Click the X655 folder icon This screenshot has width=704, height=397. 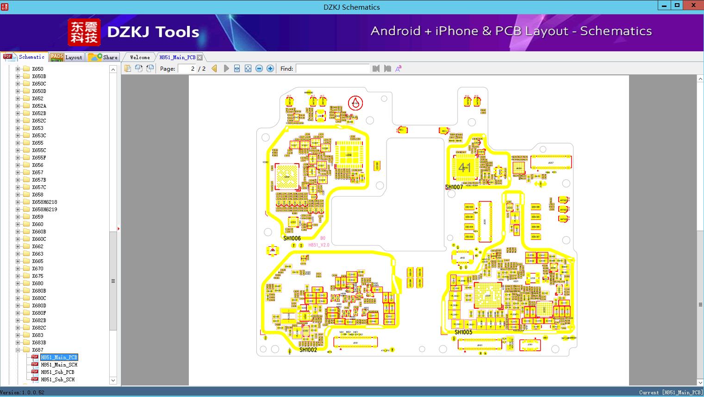pyautogui.click(x=26, y=143)
